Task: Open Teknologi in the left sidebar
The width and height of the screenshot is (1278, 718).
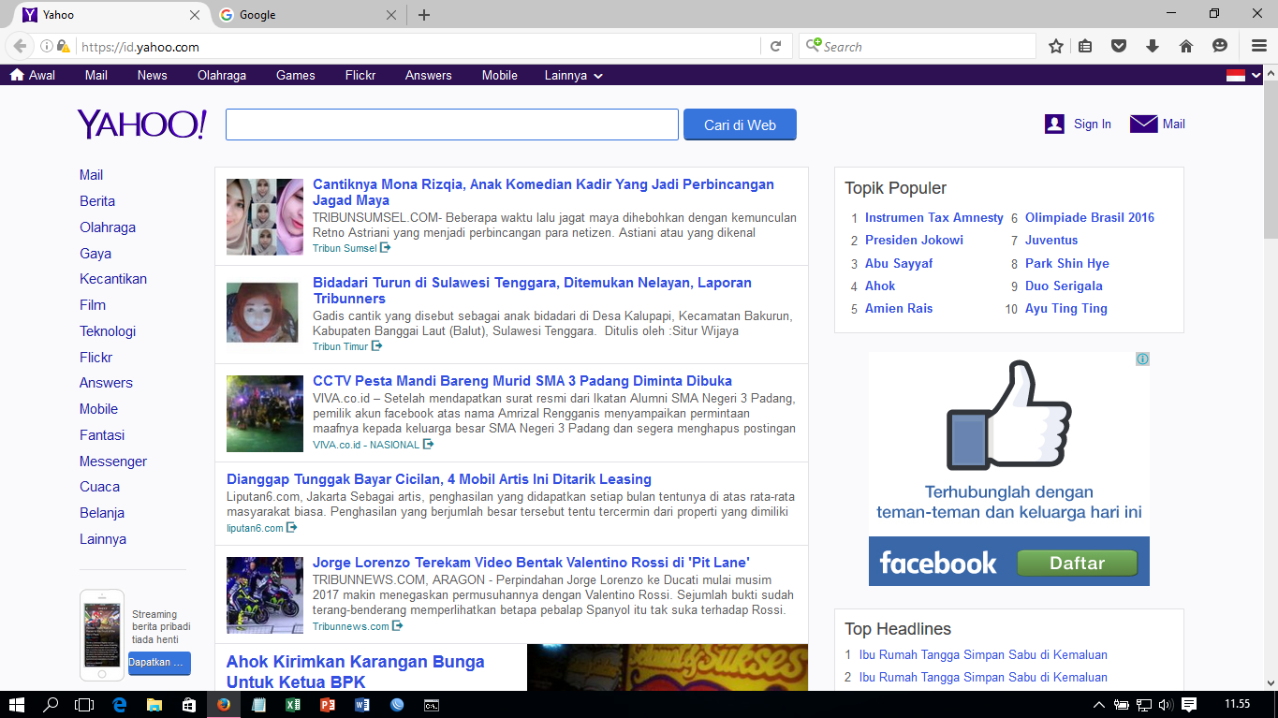Action: point(108,331)
